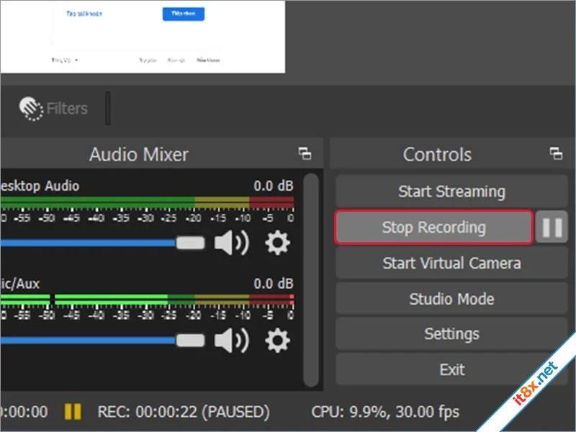The image size is (576, 432).
Task: Enable Studio Mode
Action: 451,299
